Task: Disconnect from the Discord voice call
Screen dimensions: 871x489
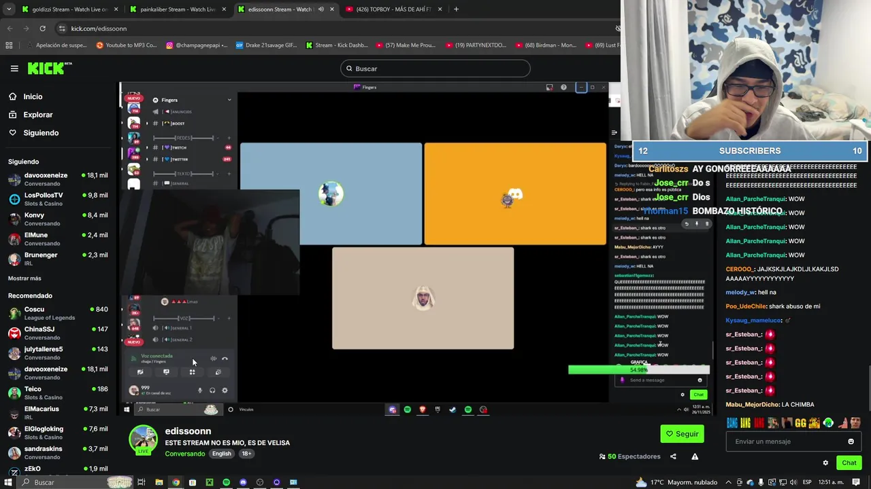Action: [x=225, y=359]
